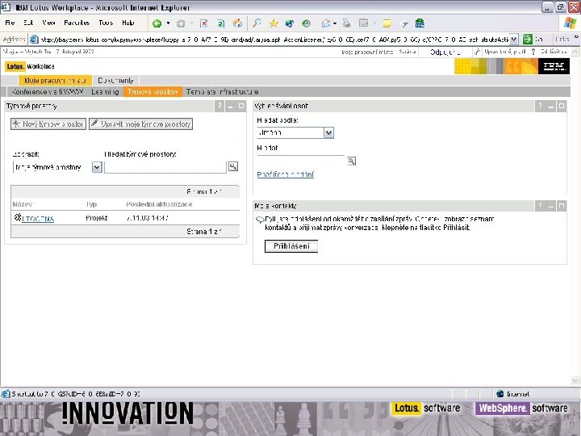The height and width of the screenshot is (436, 581).
Task: Open help for Týmové prostory portlet
Action: click(x=219, y=106)
